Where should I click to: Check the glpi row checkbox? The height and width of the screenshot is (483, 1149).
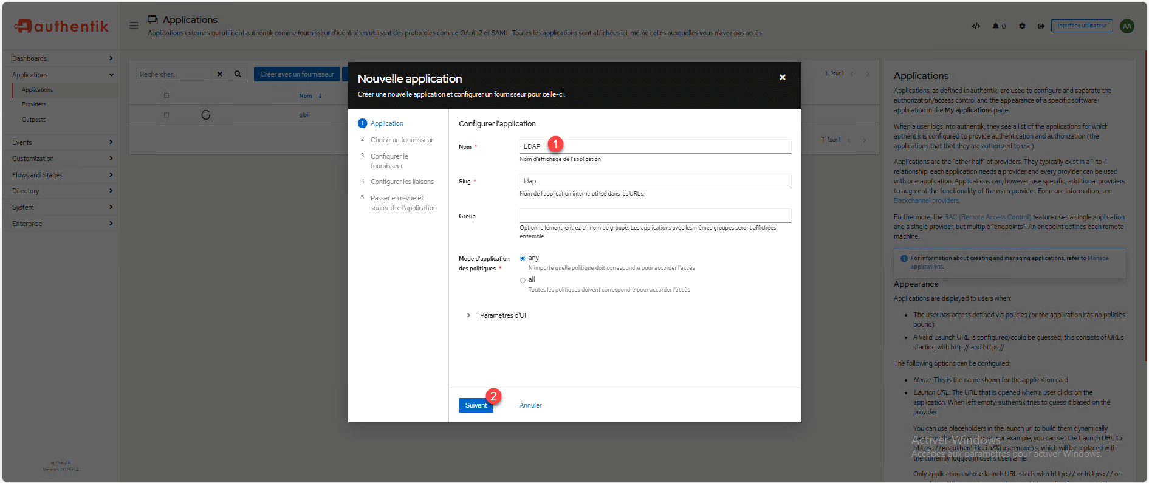[166, 115]
